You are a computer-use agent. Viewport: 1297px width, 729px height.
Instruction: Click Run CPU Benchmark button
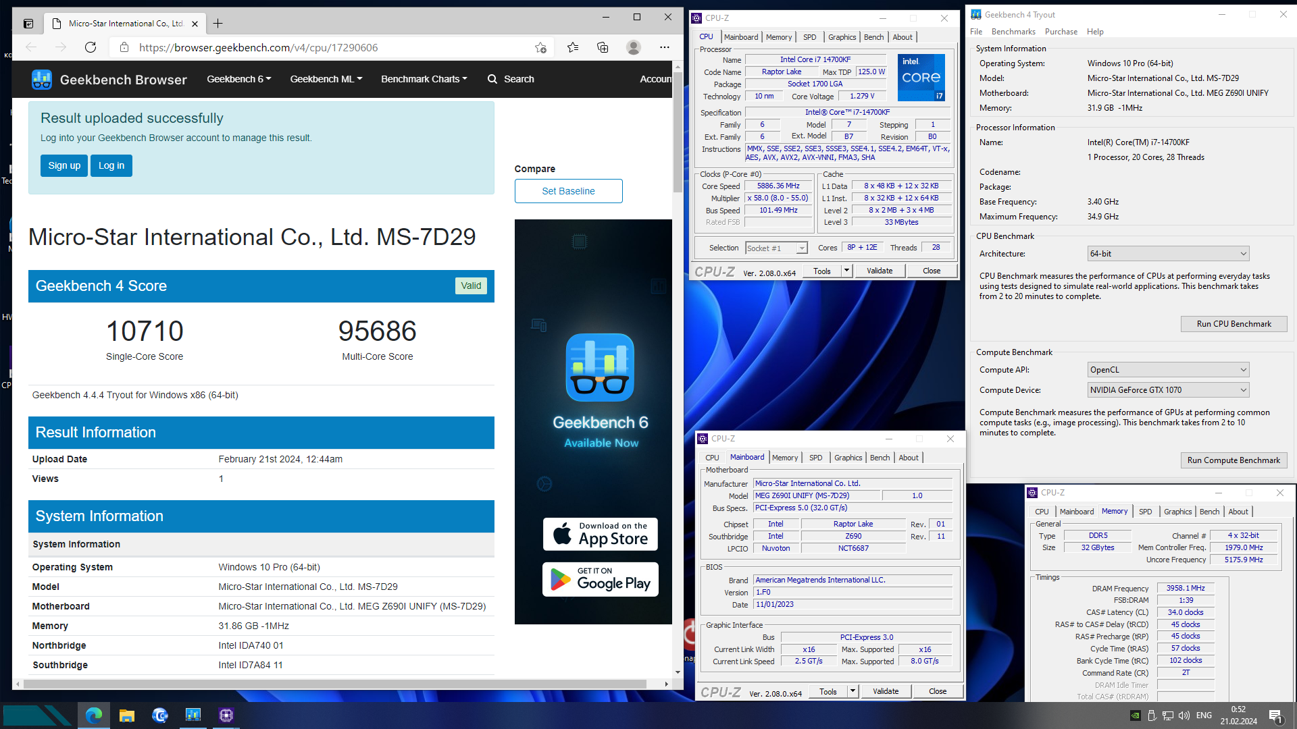[1234, 324]
